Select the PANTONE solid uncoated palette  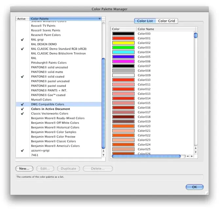(x=49, y=67)
